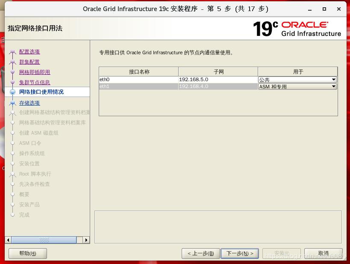The height and width of the screenshot is (264, 350).
Task: Click the sidebar horizontal scrollbar thumb
Action: pyautogui.click(x=44, y=240)
